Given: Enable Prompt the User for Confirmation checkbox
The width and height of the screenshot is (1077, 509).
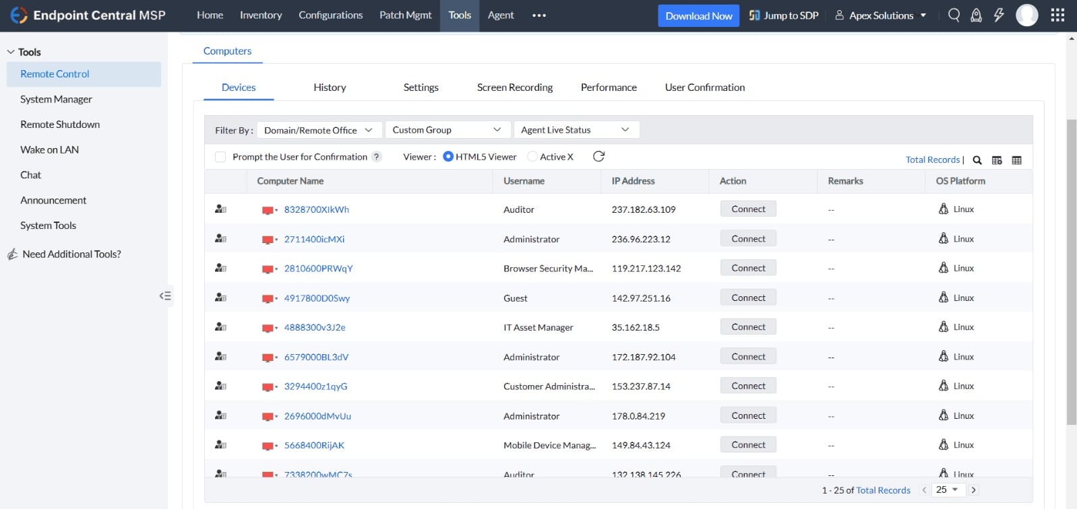Looking at the screenshot, I should point(220,157).
